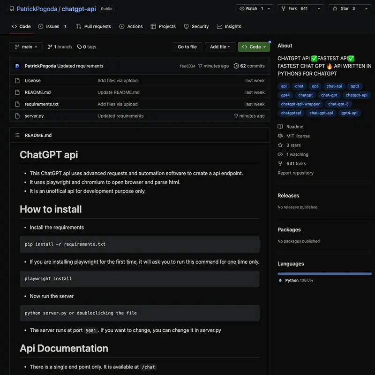Image resolution: width=375 pixels, height=375 pixels.
Task: Open commit hash fae8334
Action: point(187,66)
